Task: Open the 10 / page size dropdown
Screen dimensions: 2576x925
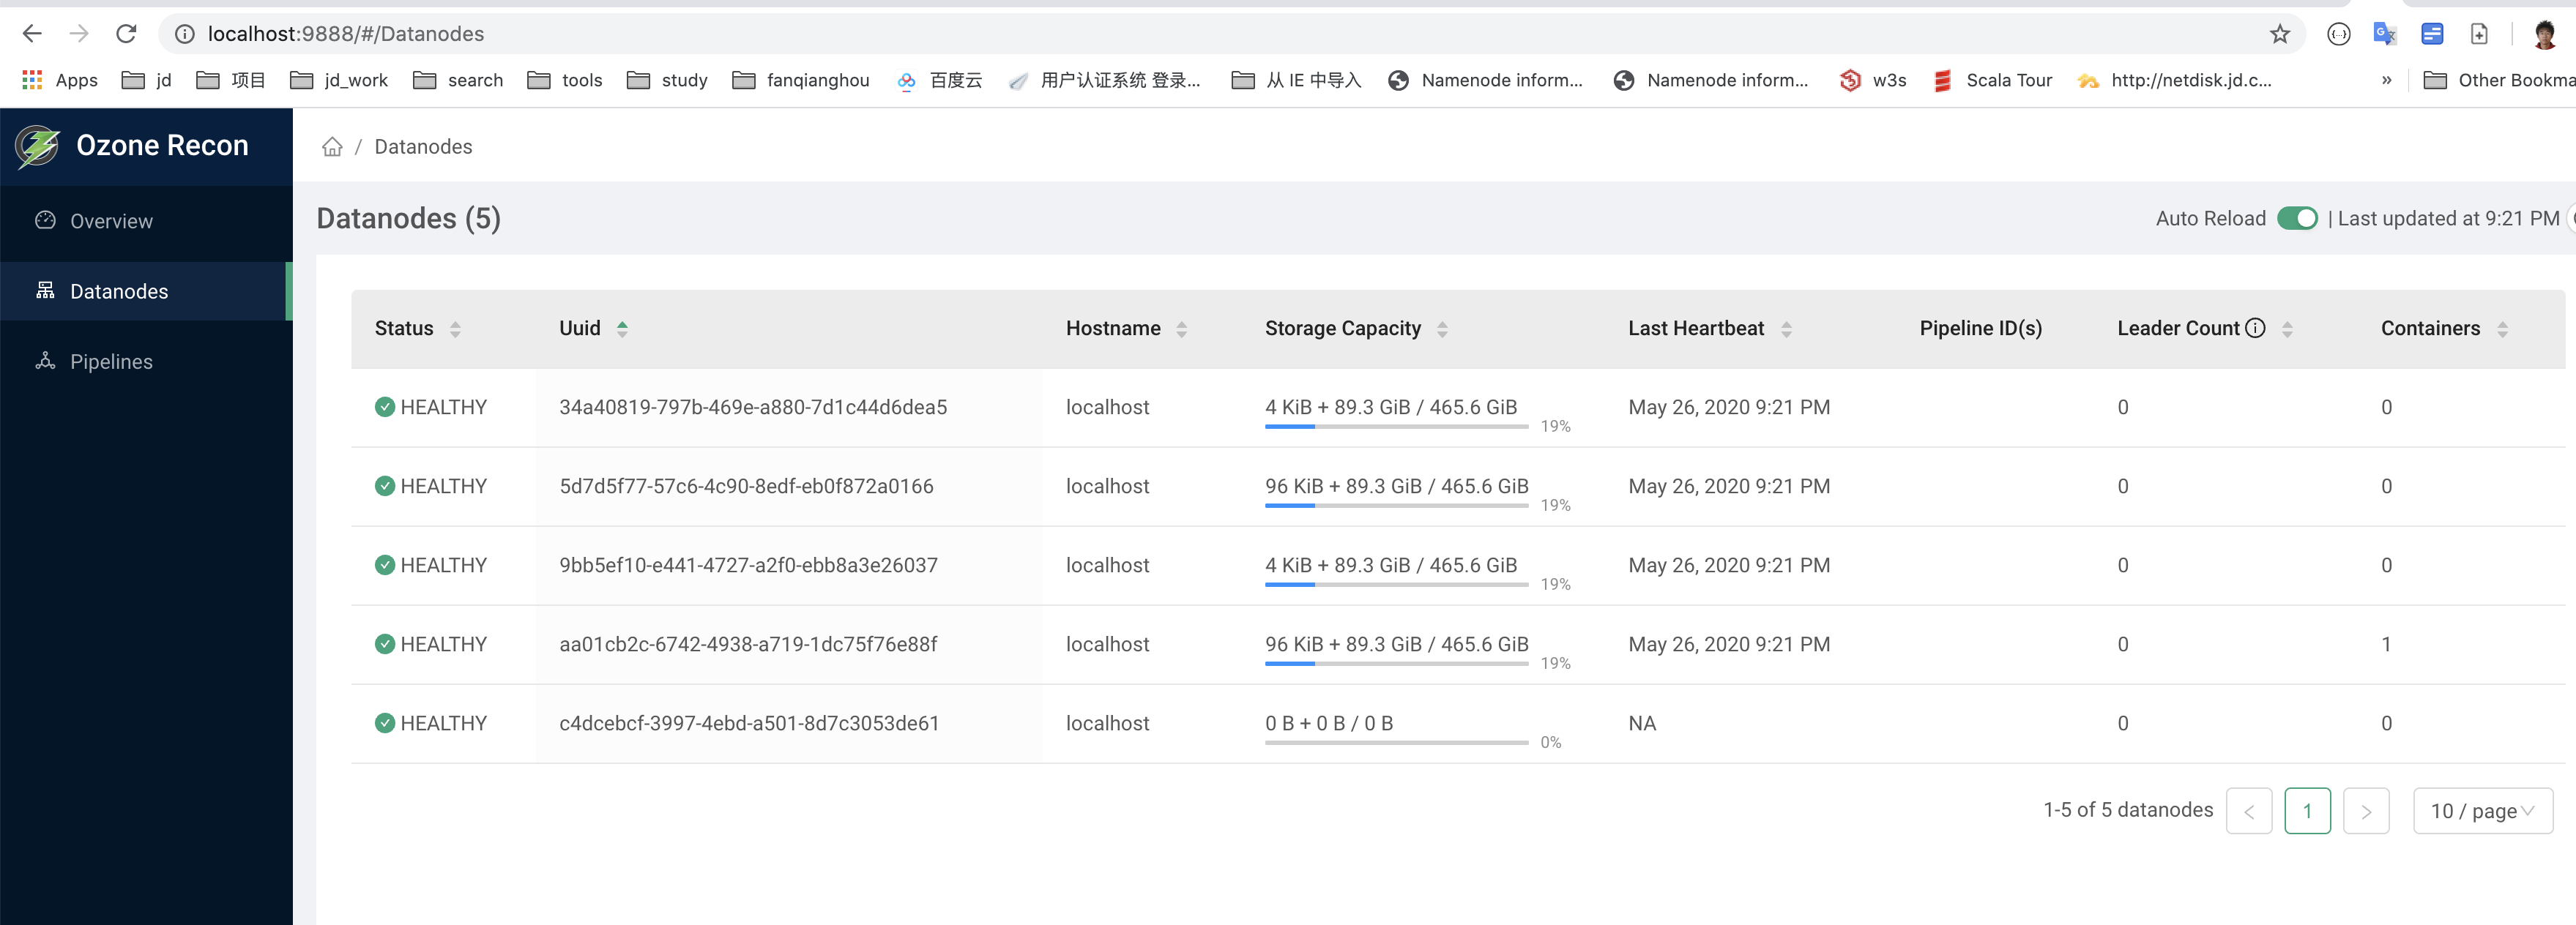Action: coord(2482,810)
